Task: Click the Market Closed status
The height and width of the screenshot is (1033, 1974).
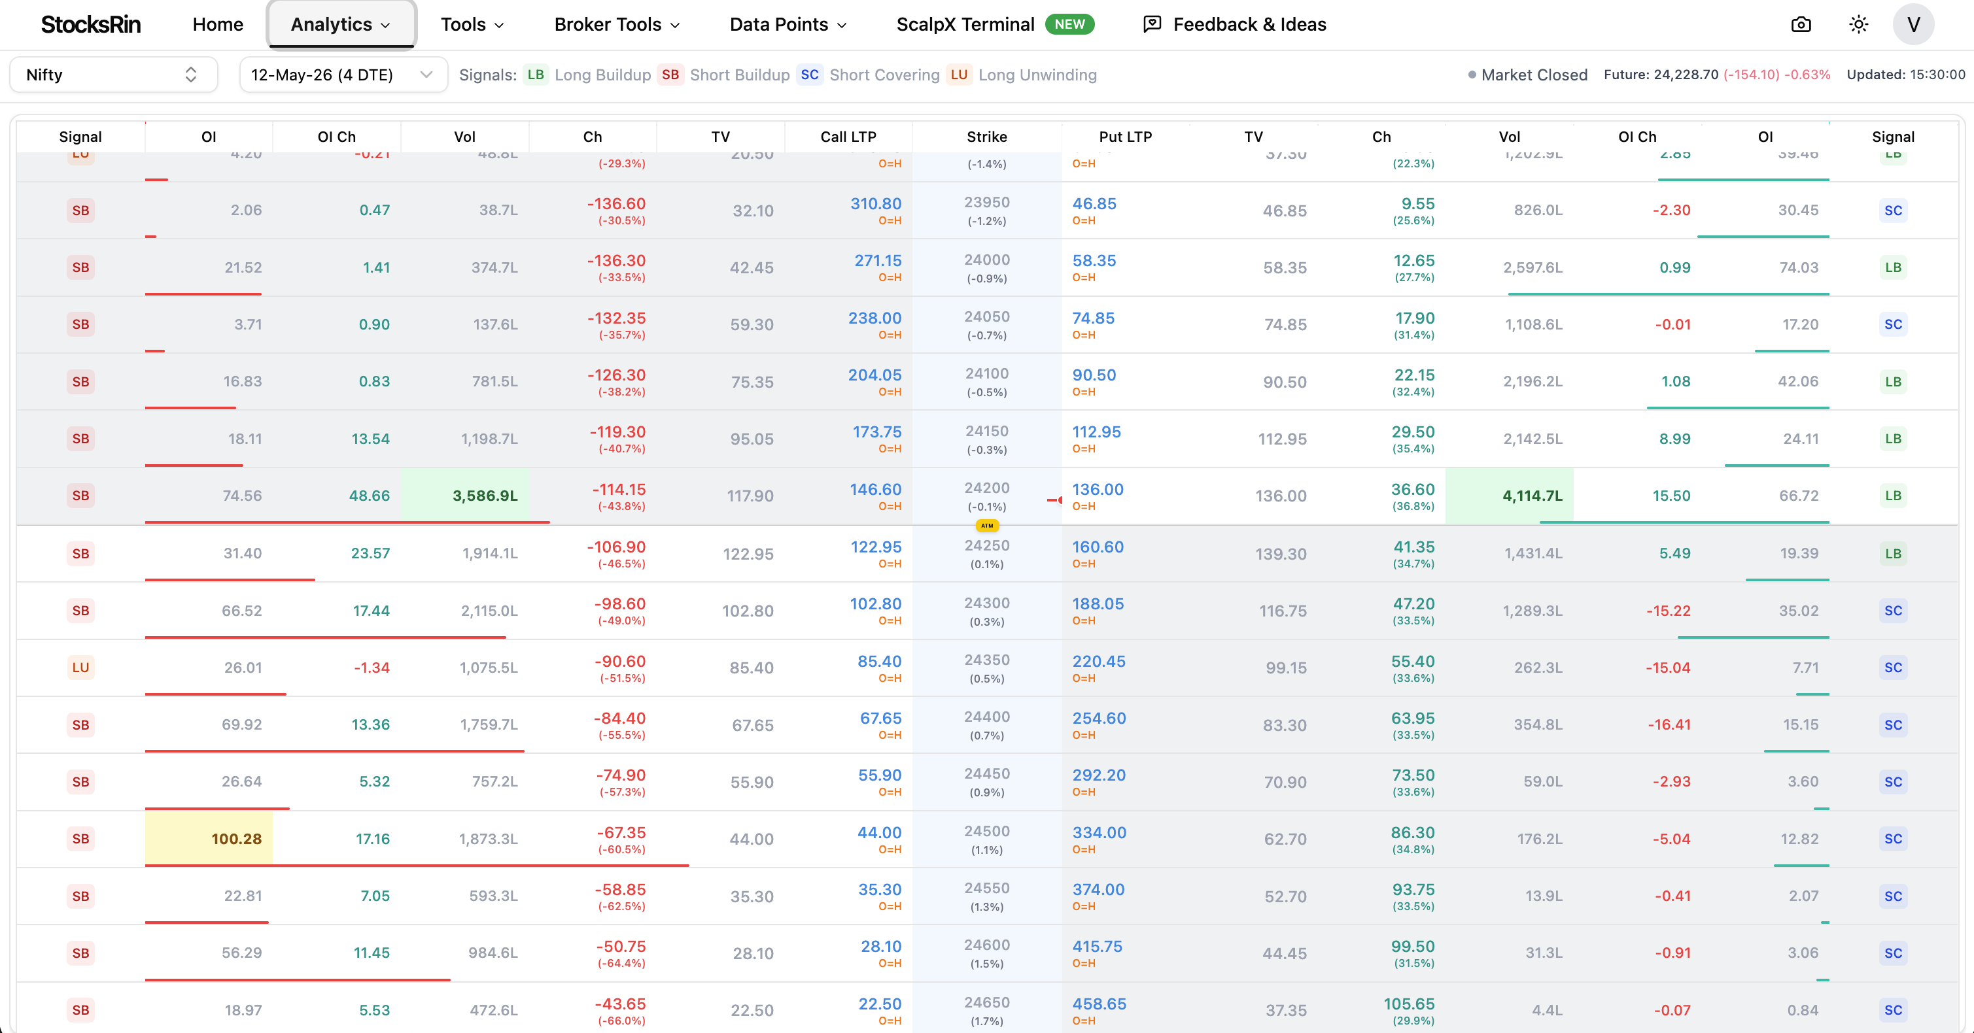Action: coord(1527,75)
